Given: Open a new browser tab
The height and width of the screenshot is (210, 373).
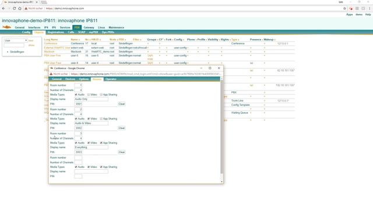Looking at the screenshot, I should pos(44,2).
